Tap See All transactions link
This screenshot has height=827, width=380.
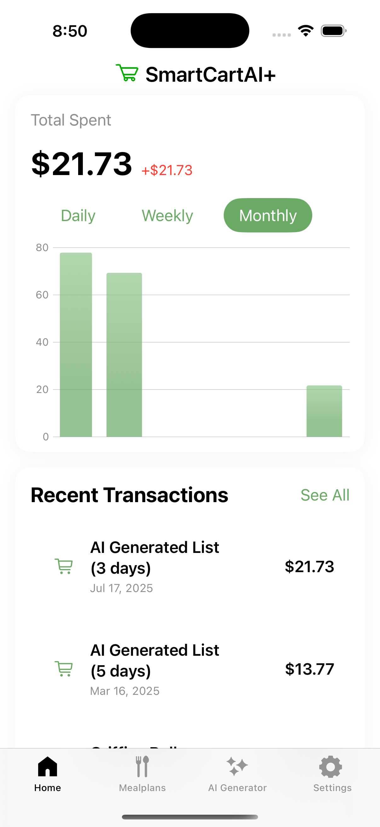click(325, 495)
